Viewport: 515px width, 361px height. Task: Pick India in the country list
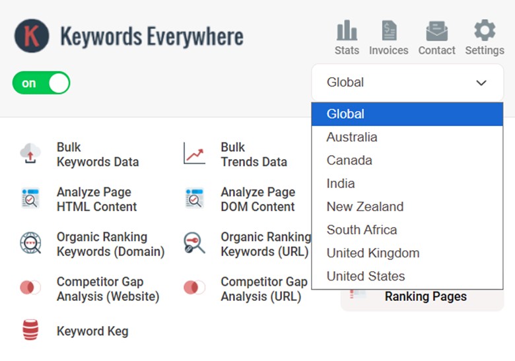341,183
